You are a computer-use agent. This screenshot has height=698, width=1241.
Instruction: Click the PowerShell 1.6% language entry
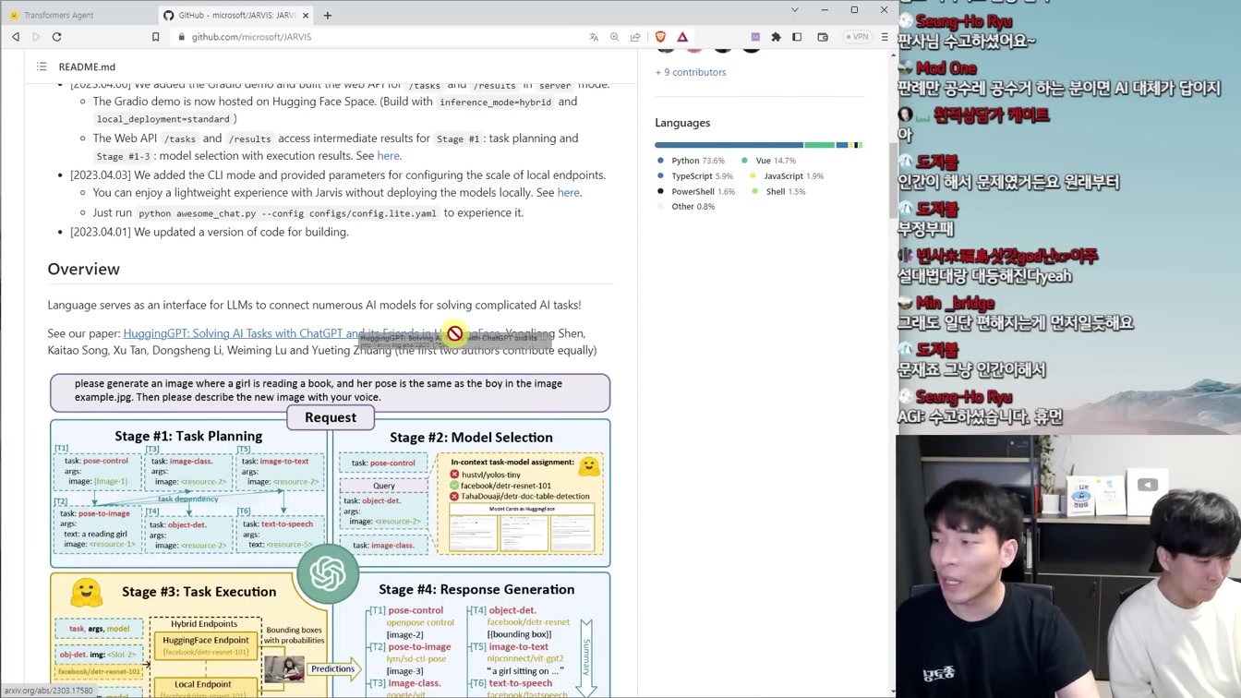click(x=695, y=192)
